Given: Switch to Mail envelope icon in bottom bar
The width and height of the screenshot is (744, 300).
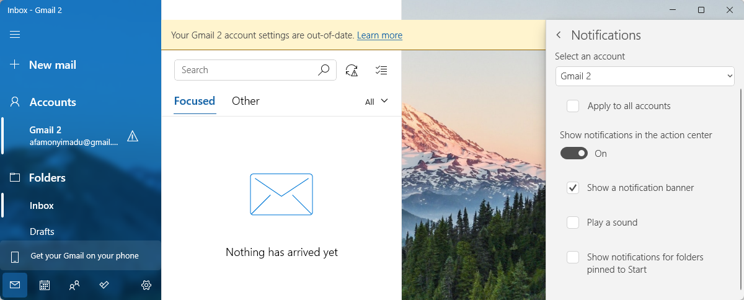Looking at the screenshot, I should [x=15, y=285].
